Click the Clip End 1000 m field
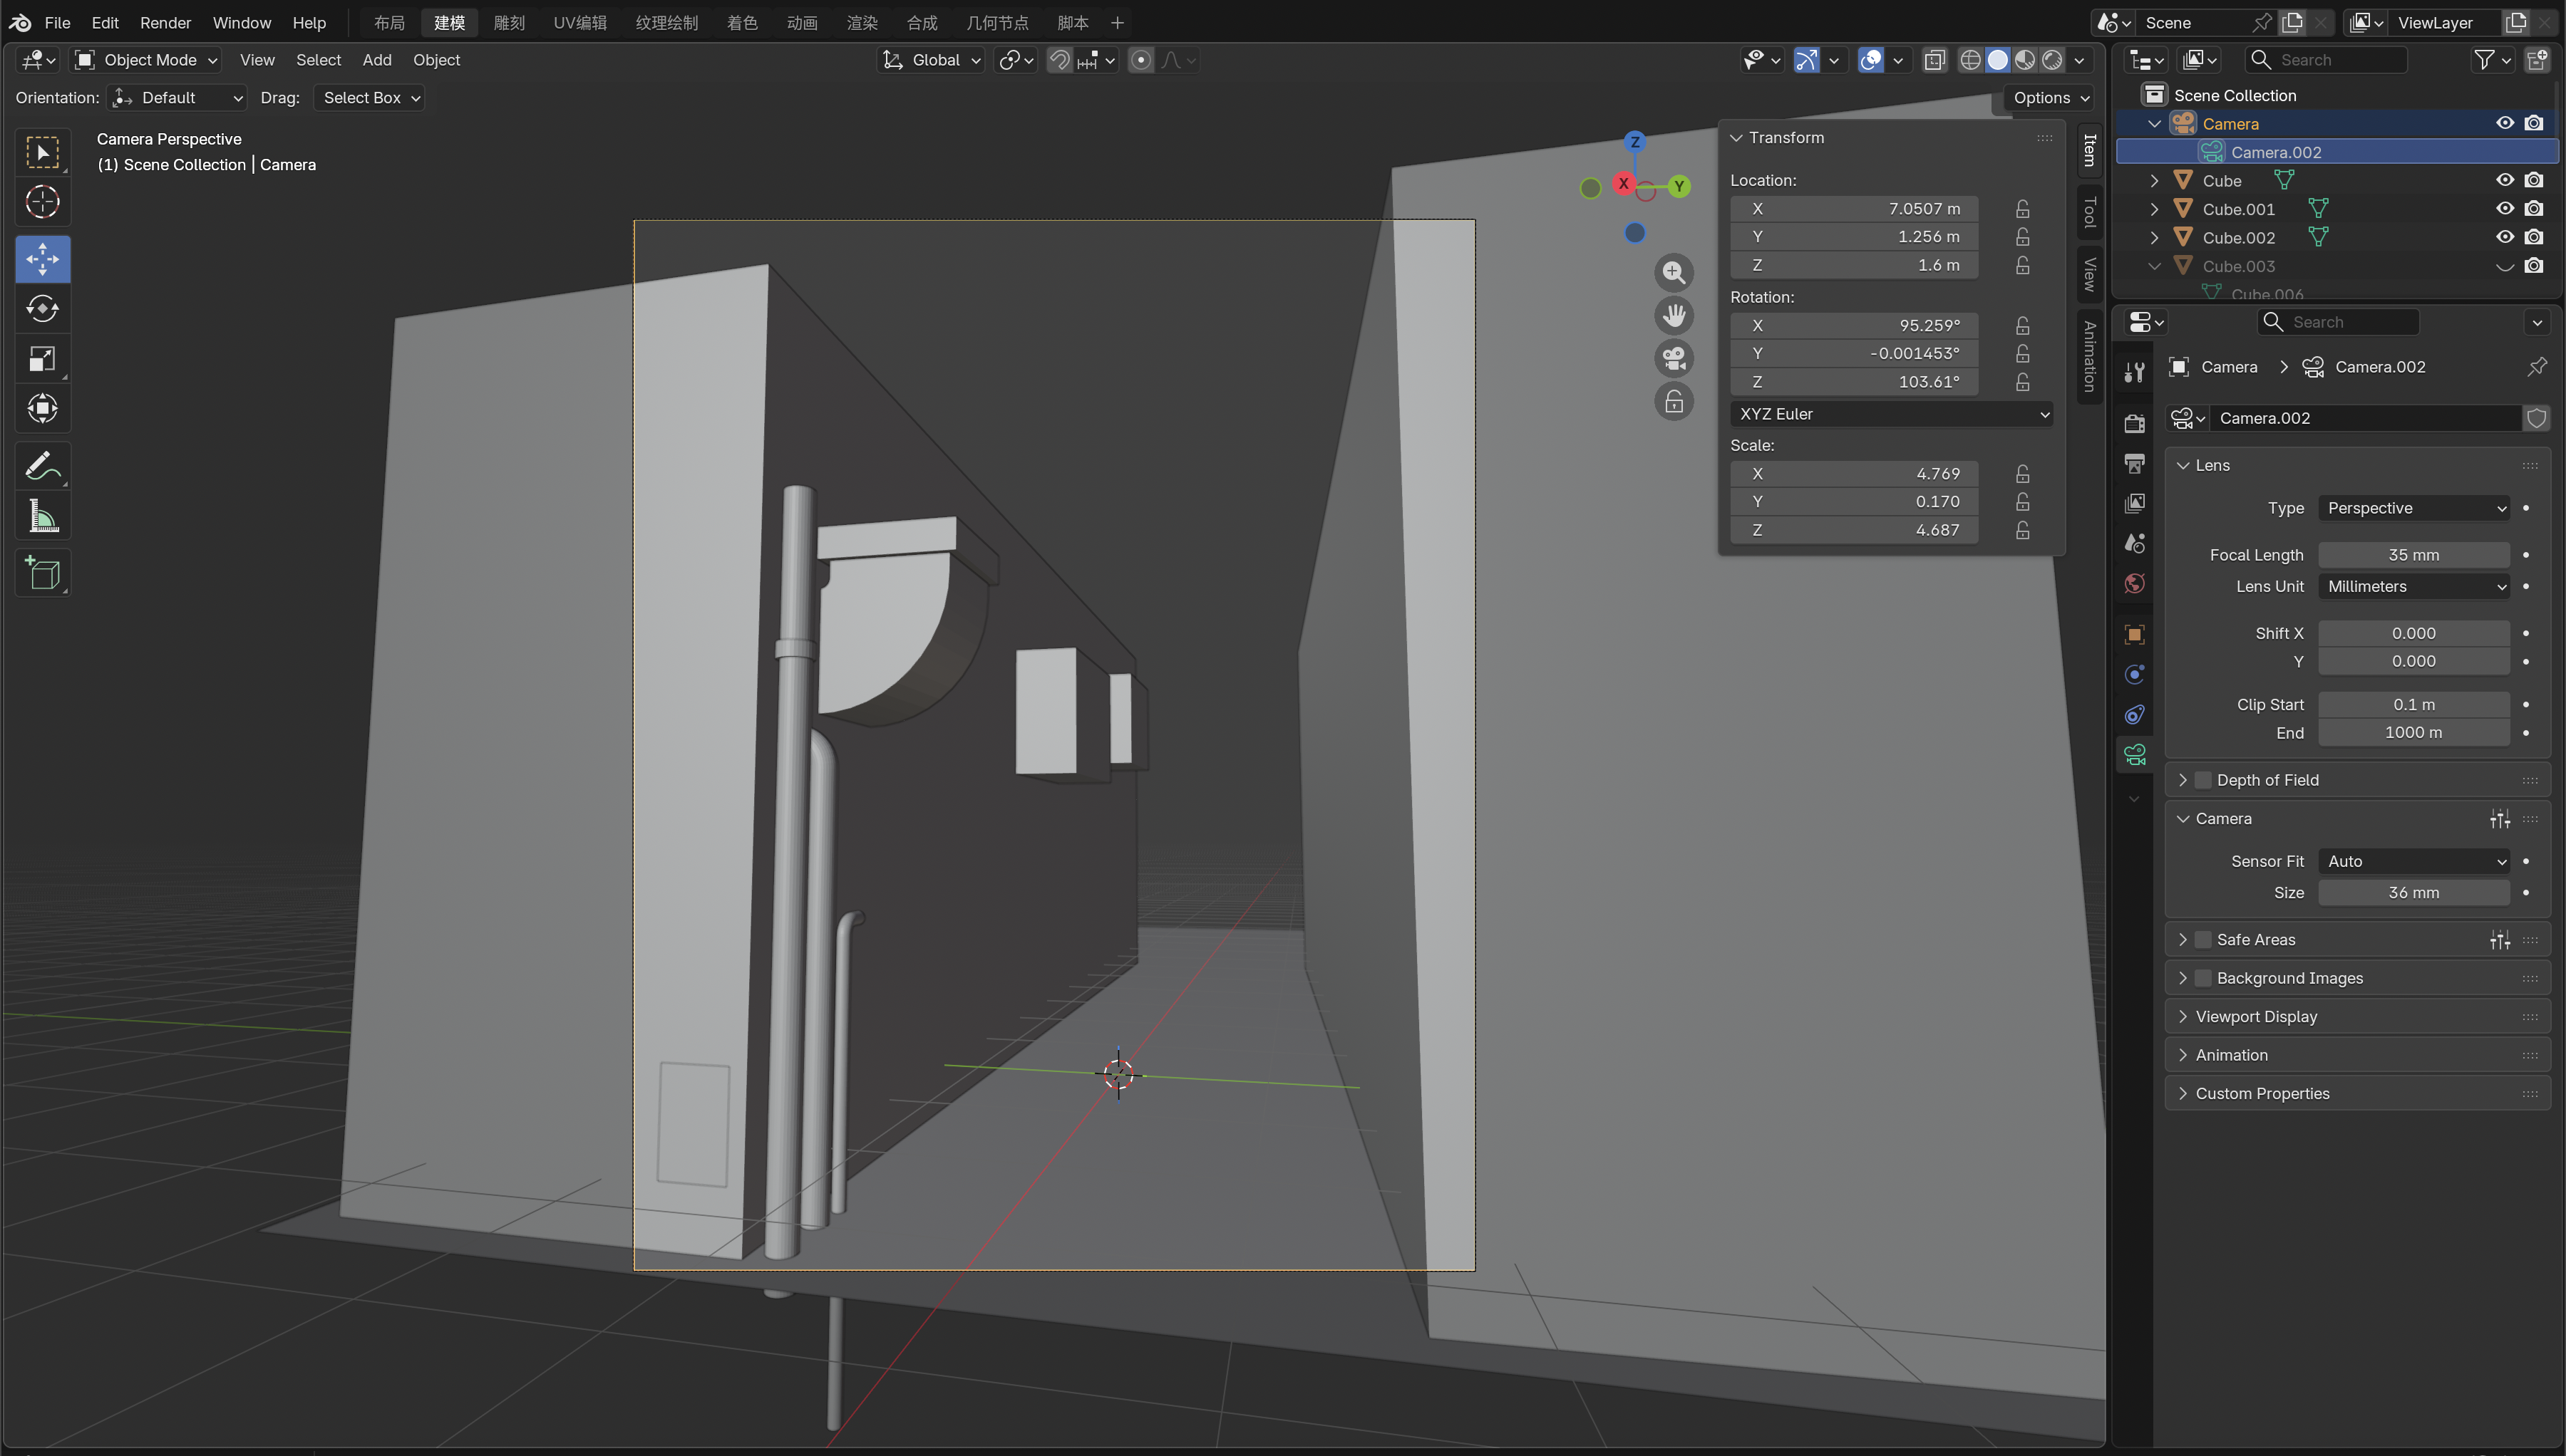The width and height of the screenshot is (2566, 1456). 2413,733
